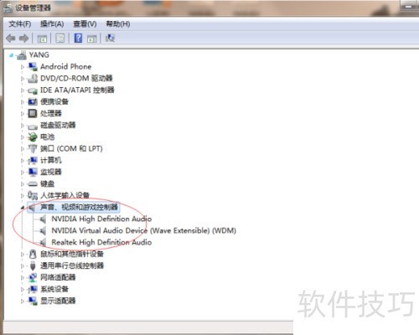This screenshot has height=335, width=419.
Task: Expand the 监视器 node
Action: [x=23, y=173]
